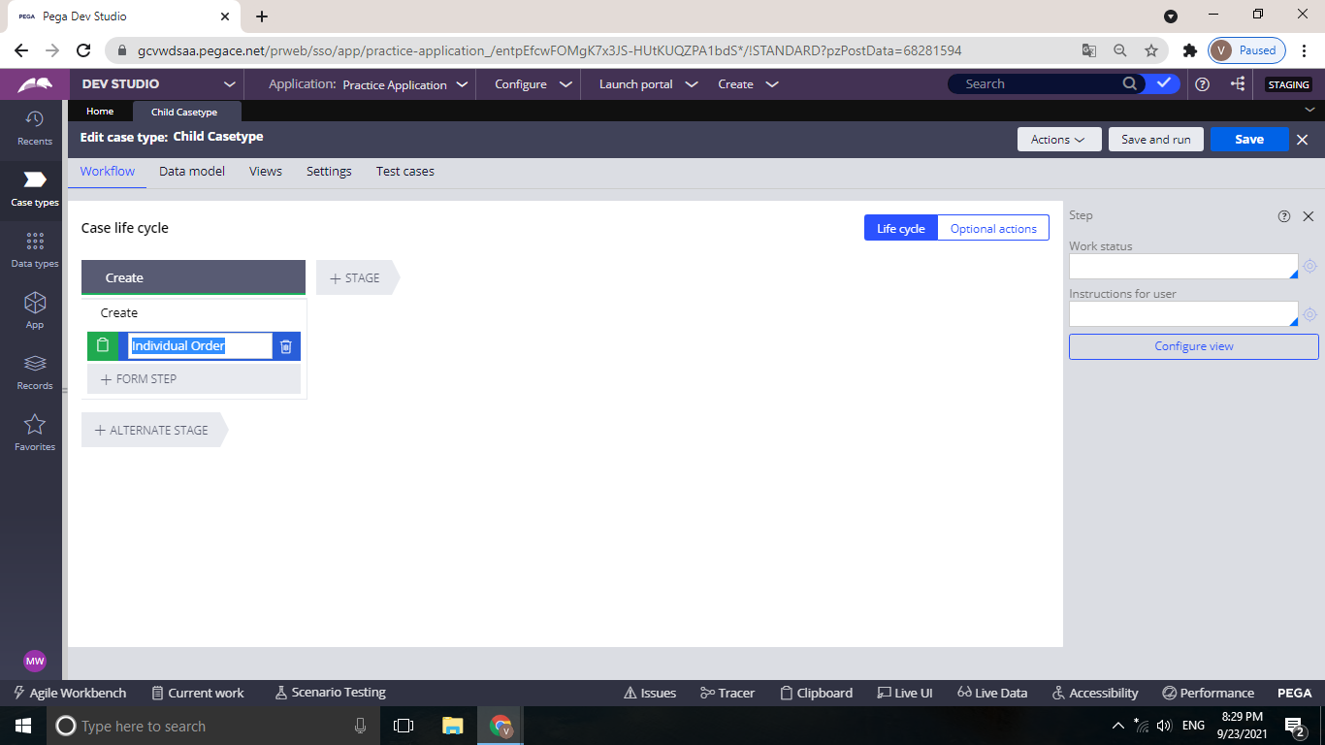Image resolution: width=1325 pixels, height=745 pixels.
Task: Click the Work status input field
Action: (x=1183, y=266)
